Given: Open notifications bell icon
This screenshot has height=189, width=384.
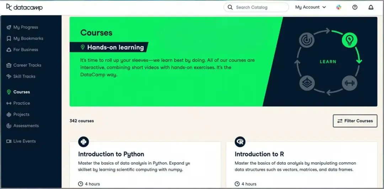Looking at the screenshot, I should (371, 7).
